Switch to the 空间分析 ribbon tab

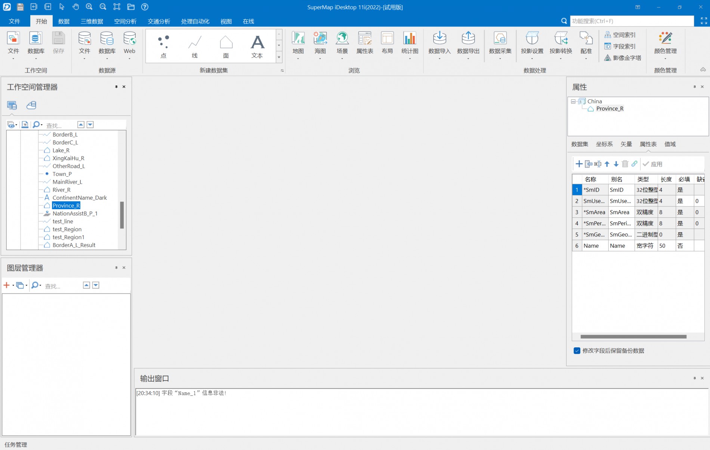[x=125, y=21]
